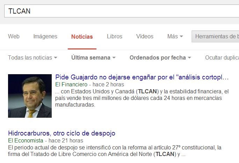Viewport: 239px width, 163px height.
Task: Expand the Más dropdown menu
Action: 175,37
